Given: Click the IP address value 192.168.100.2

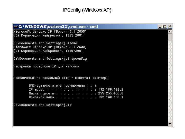Looking at the screenshot, I should coord(111,90).
